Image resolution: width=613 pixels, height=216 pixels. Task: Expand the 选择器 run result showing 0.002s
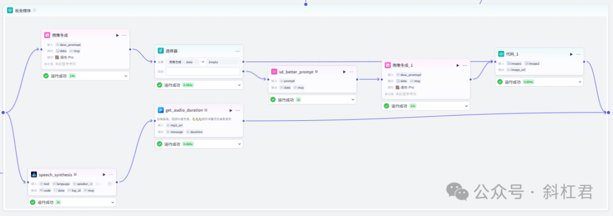[240, 85]
